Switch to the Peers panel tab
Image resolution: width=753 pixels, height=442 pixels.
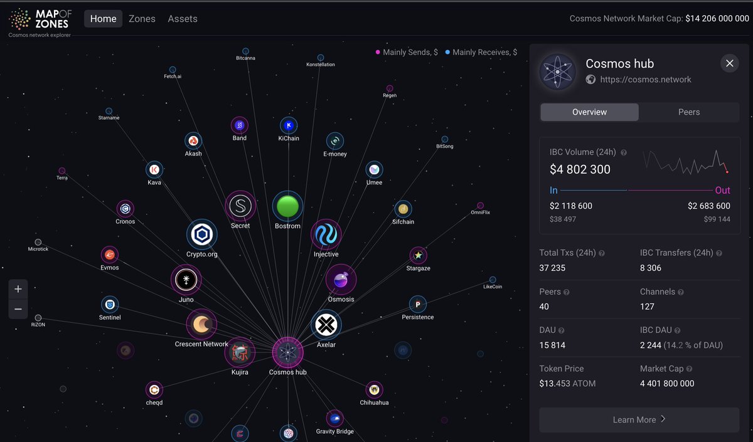[689, 112]
